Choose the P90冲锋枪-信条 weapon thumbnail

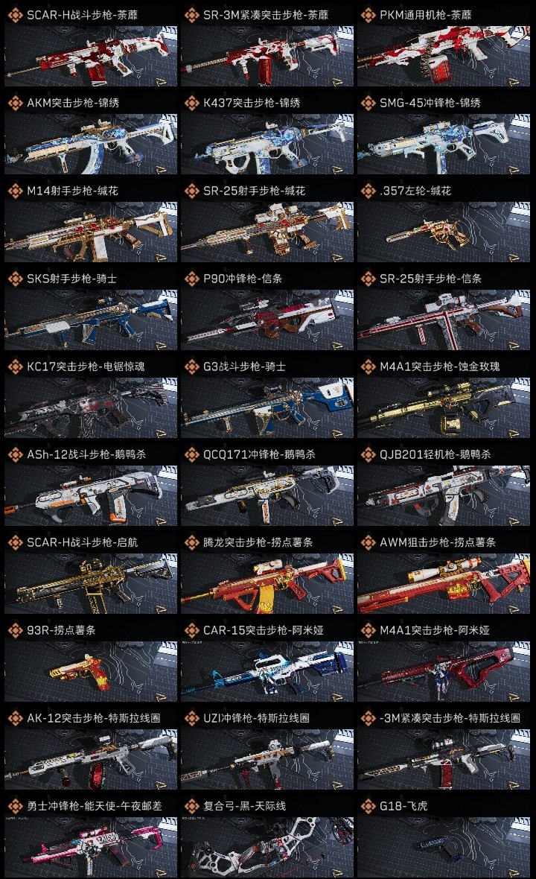click(267, 320)
